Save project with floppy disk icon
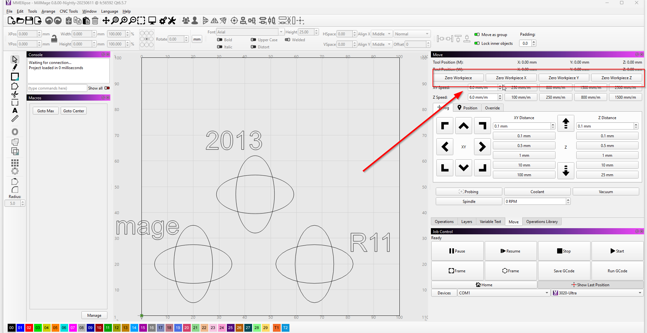This screenshot has width=647, height=333. [x=29, y=21]
